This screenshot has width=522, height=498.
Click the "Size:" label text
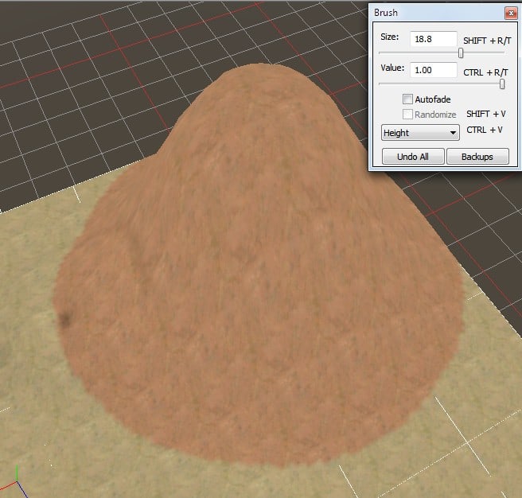(x=389, y=37)
